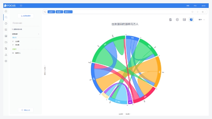The height and width of the screenshot is (119, 212).
Task: Open the document-with-gear icon in sidebar
Action: coord(6,49)
